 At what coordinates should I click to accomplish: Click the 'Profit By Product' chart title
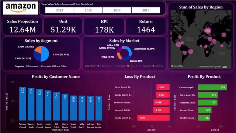tap(204, 76)
